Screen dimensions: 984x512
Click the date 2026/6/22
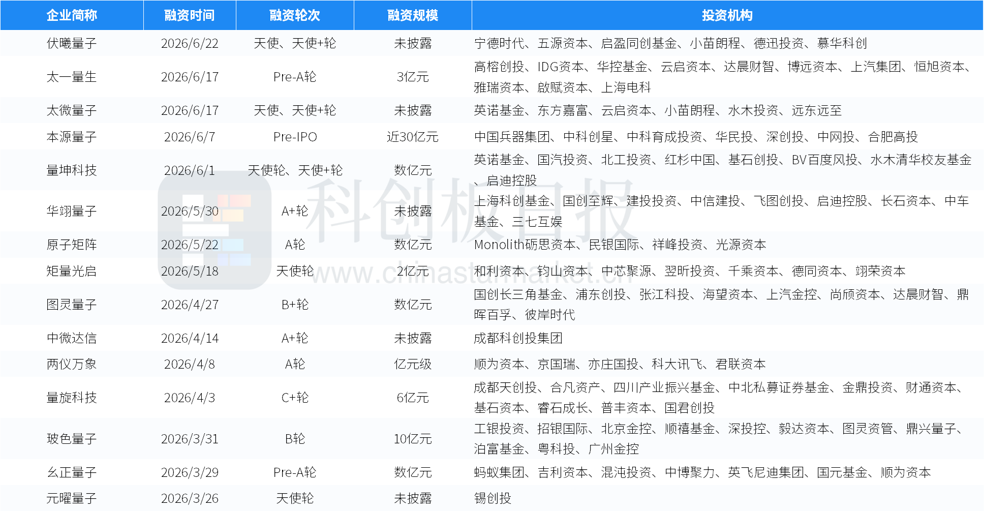pos(190,43)
